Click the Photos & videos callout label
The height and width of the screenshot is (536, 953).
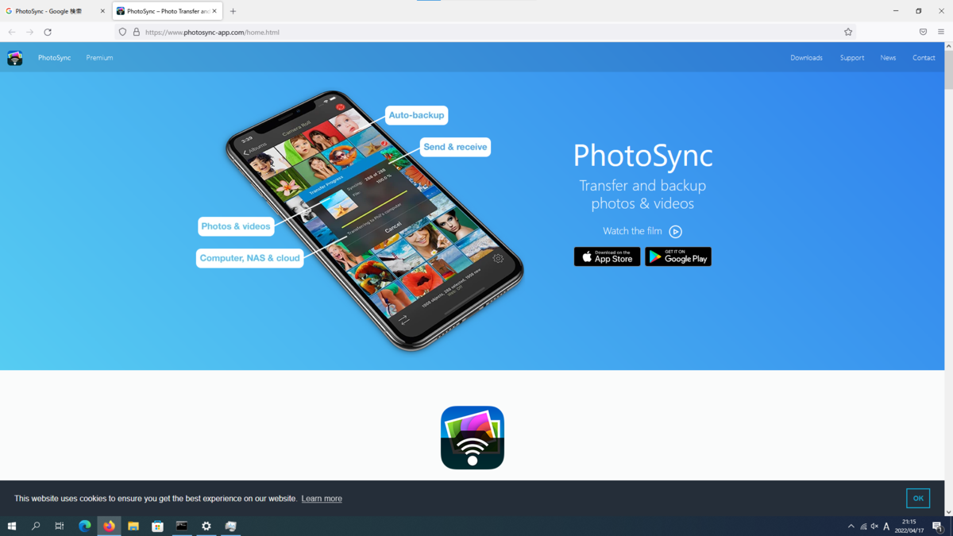[236, 226]
